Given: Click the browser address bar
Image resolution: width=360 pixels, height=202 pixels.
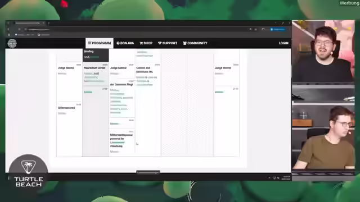Looking at the screenshot, I should [x=138, y=29].
